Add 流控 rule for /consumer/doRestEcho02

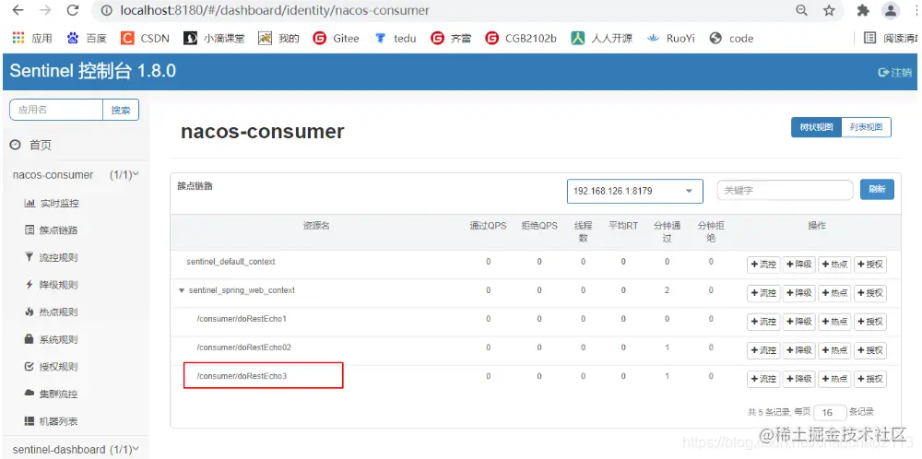tap(763, 351)
